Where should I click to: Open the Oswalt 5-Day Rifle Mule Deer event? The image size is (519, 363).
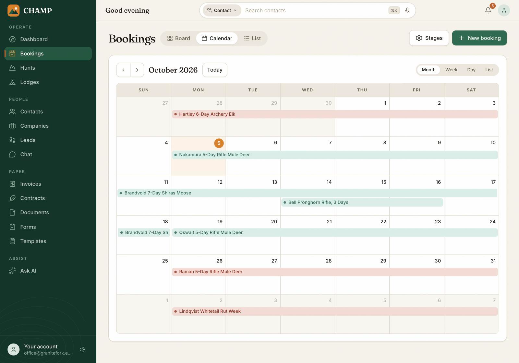point(335,232)
